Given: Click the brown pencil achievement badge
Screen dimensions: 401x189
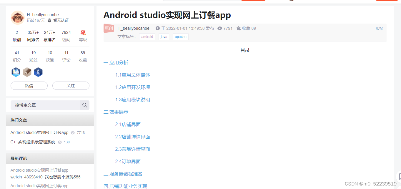Looking at the screenshot, I should point(27,72).
